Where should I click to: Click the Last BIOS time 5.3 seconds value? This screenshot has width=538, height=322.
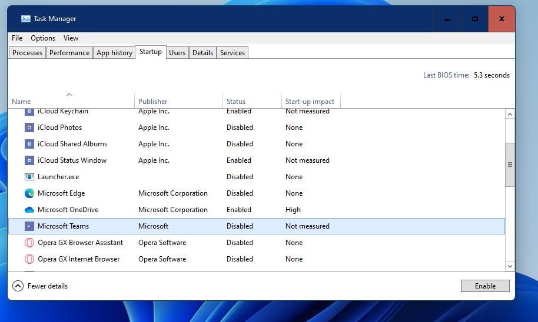(x=491, y=75)
